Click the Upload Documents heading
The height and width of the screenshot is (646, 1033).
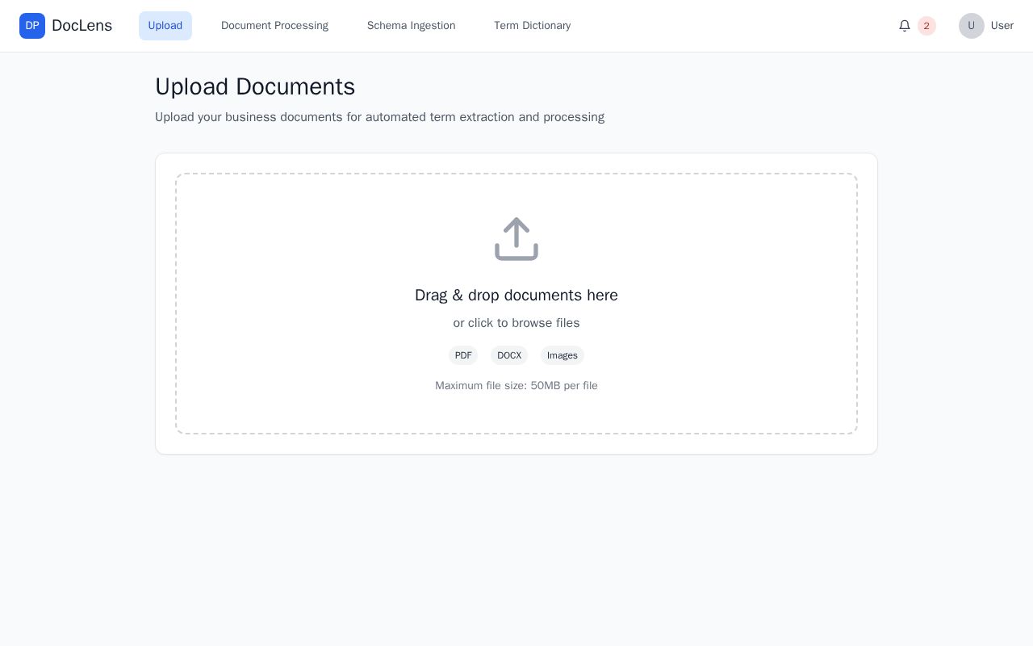255,86
